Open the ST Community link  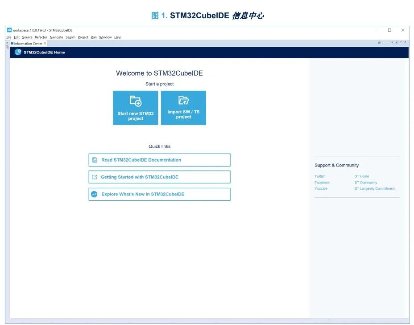(366, 183)
